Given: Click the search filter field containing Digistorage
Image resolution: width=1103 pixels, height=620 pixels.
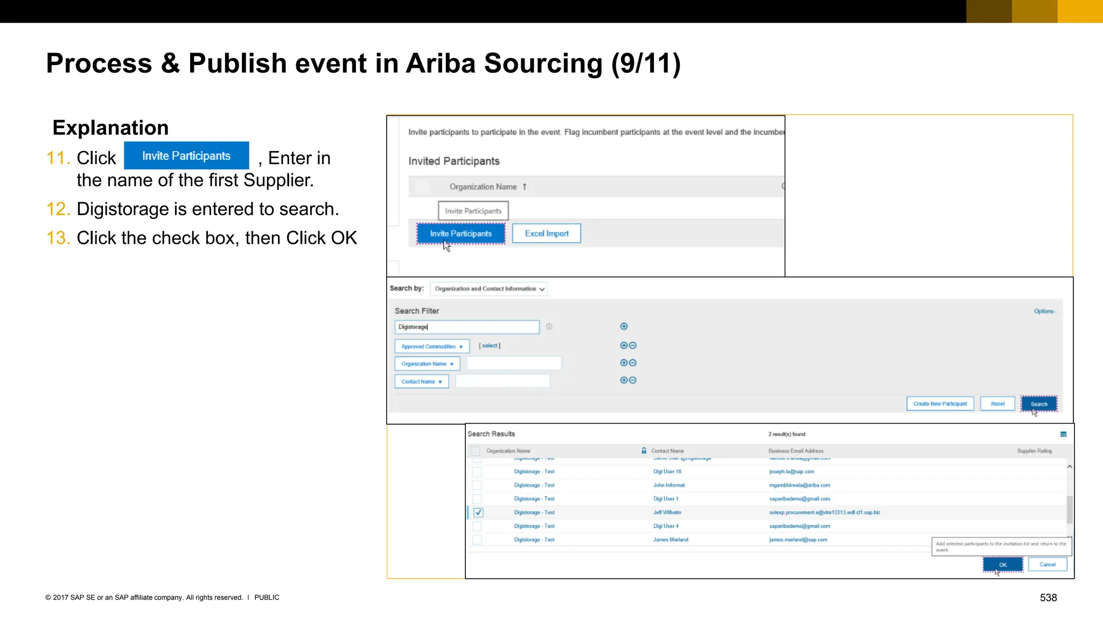Looking at the screenshot, I should 467,327.
